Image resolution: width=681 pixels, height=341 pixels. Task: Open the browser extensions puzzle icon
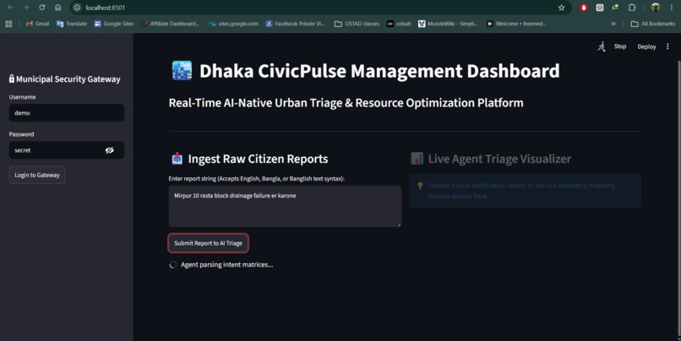tap(632, 8)
